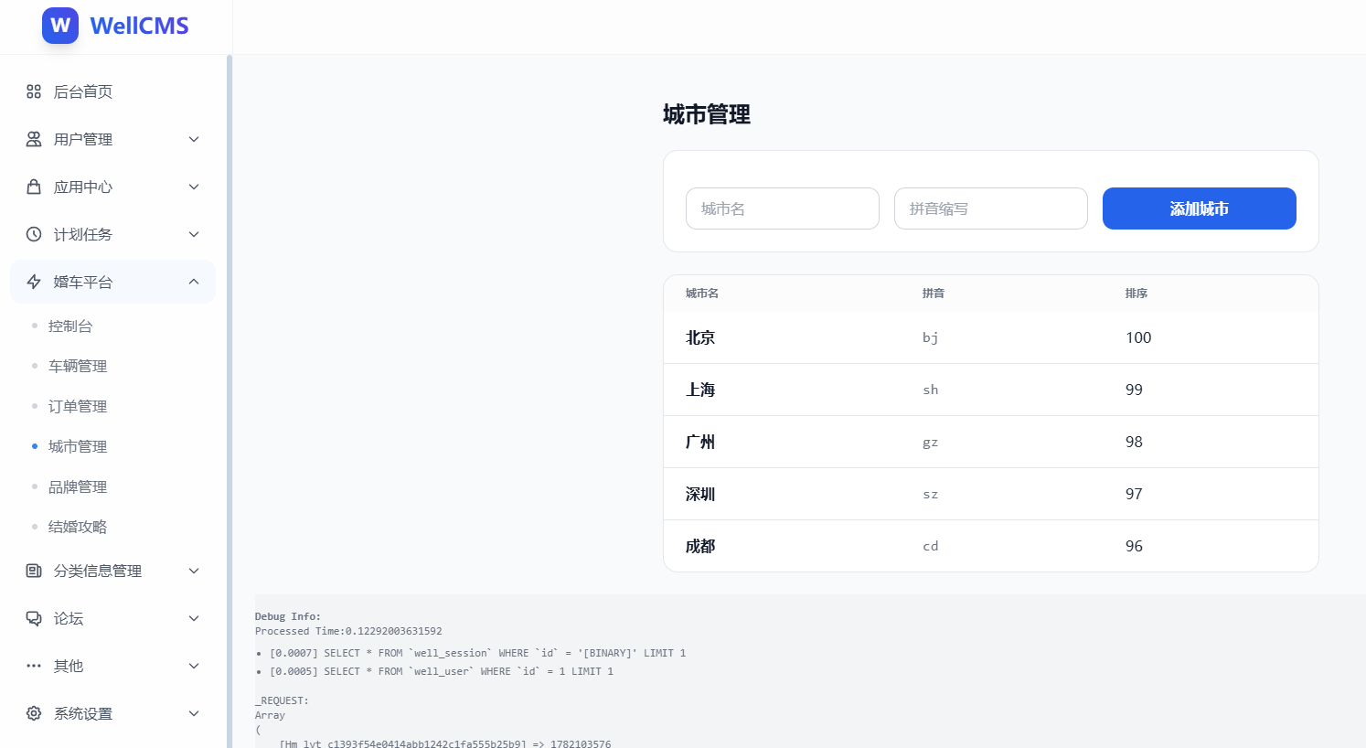
Task: Click the 添加城市 button
Action: click(x=1199, y=208)
